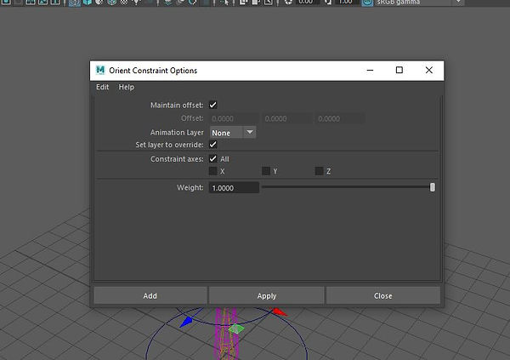Open the Edit menu in Orient Constraint Options
510x360 pixels.
103,87
